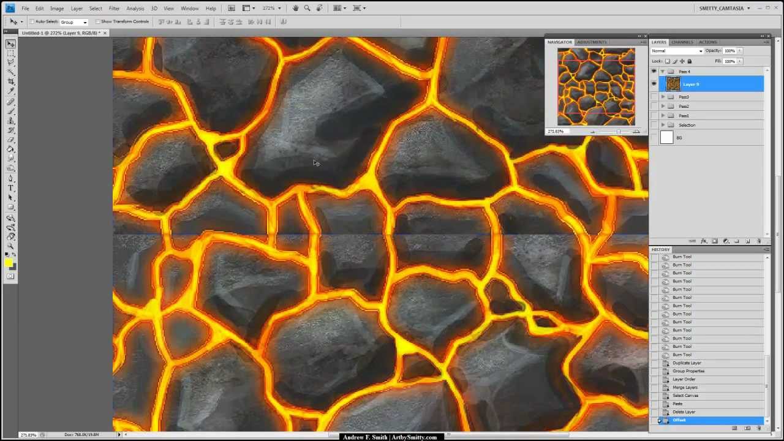Screen dimensions: 784x441
Task: Select the Pen tool
Action: (x=11, y=179)
